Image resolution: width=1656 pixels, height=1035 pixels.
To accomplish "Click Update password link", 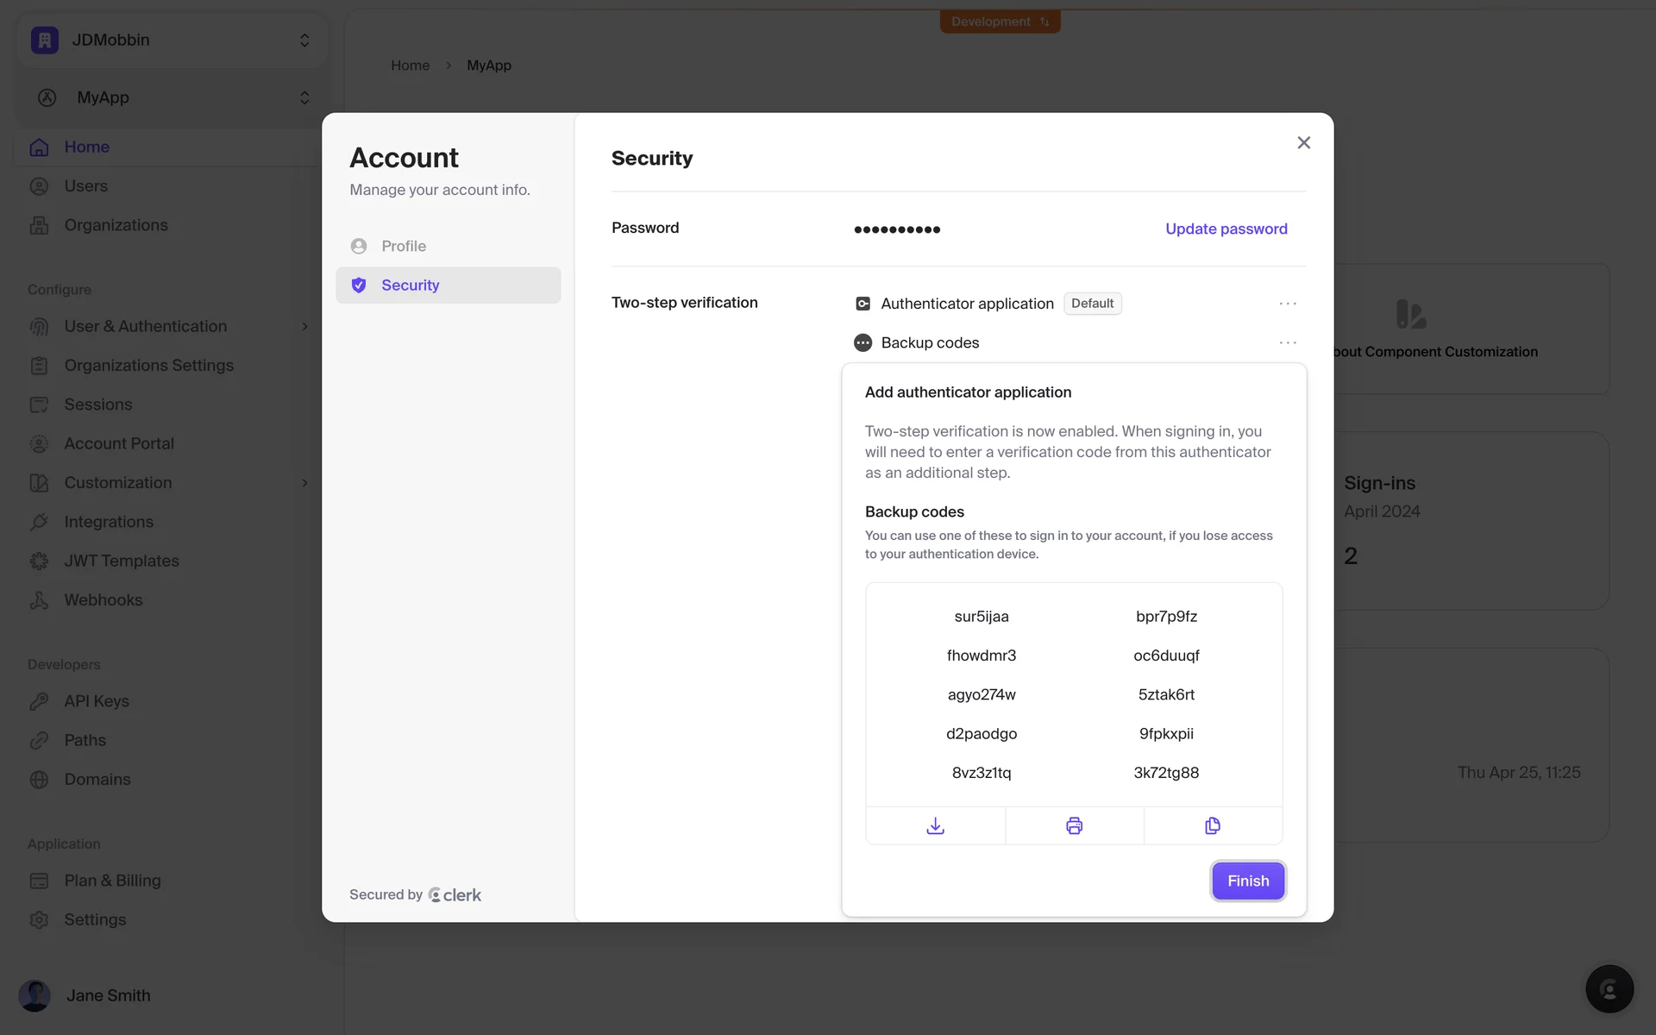I will click(1226, 229).
